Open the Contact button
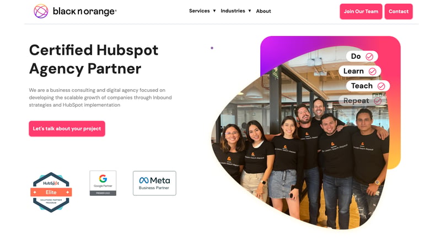 coord(399,12)
